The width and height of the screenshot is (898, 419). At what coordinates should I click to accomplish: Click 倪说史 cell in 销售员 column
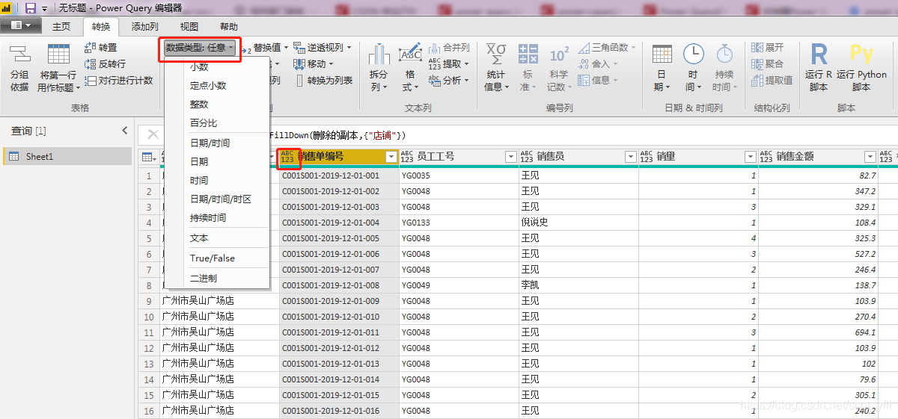pyautogui.click(x=578, y=223)
